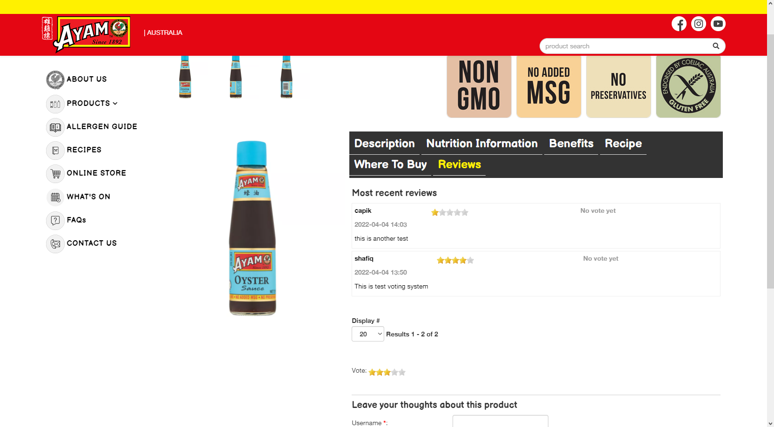Switch to the Nutrition Information tab

481,144
